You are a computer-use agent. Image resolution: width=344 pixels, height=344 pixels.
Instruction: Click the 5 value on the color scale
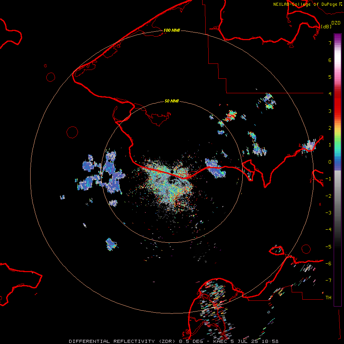[x=330, y=77]
